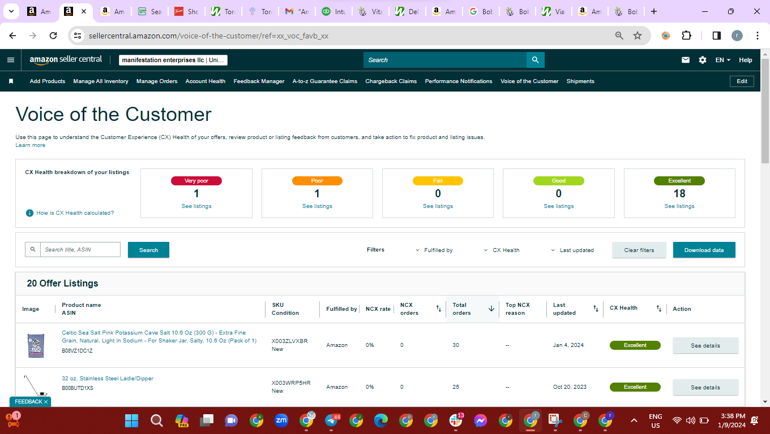Click the zoom magnifier icon in address bar
Image resolution: width=770 pixels, height=434 pixels.
(619, 36)
